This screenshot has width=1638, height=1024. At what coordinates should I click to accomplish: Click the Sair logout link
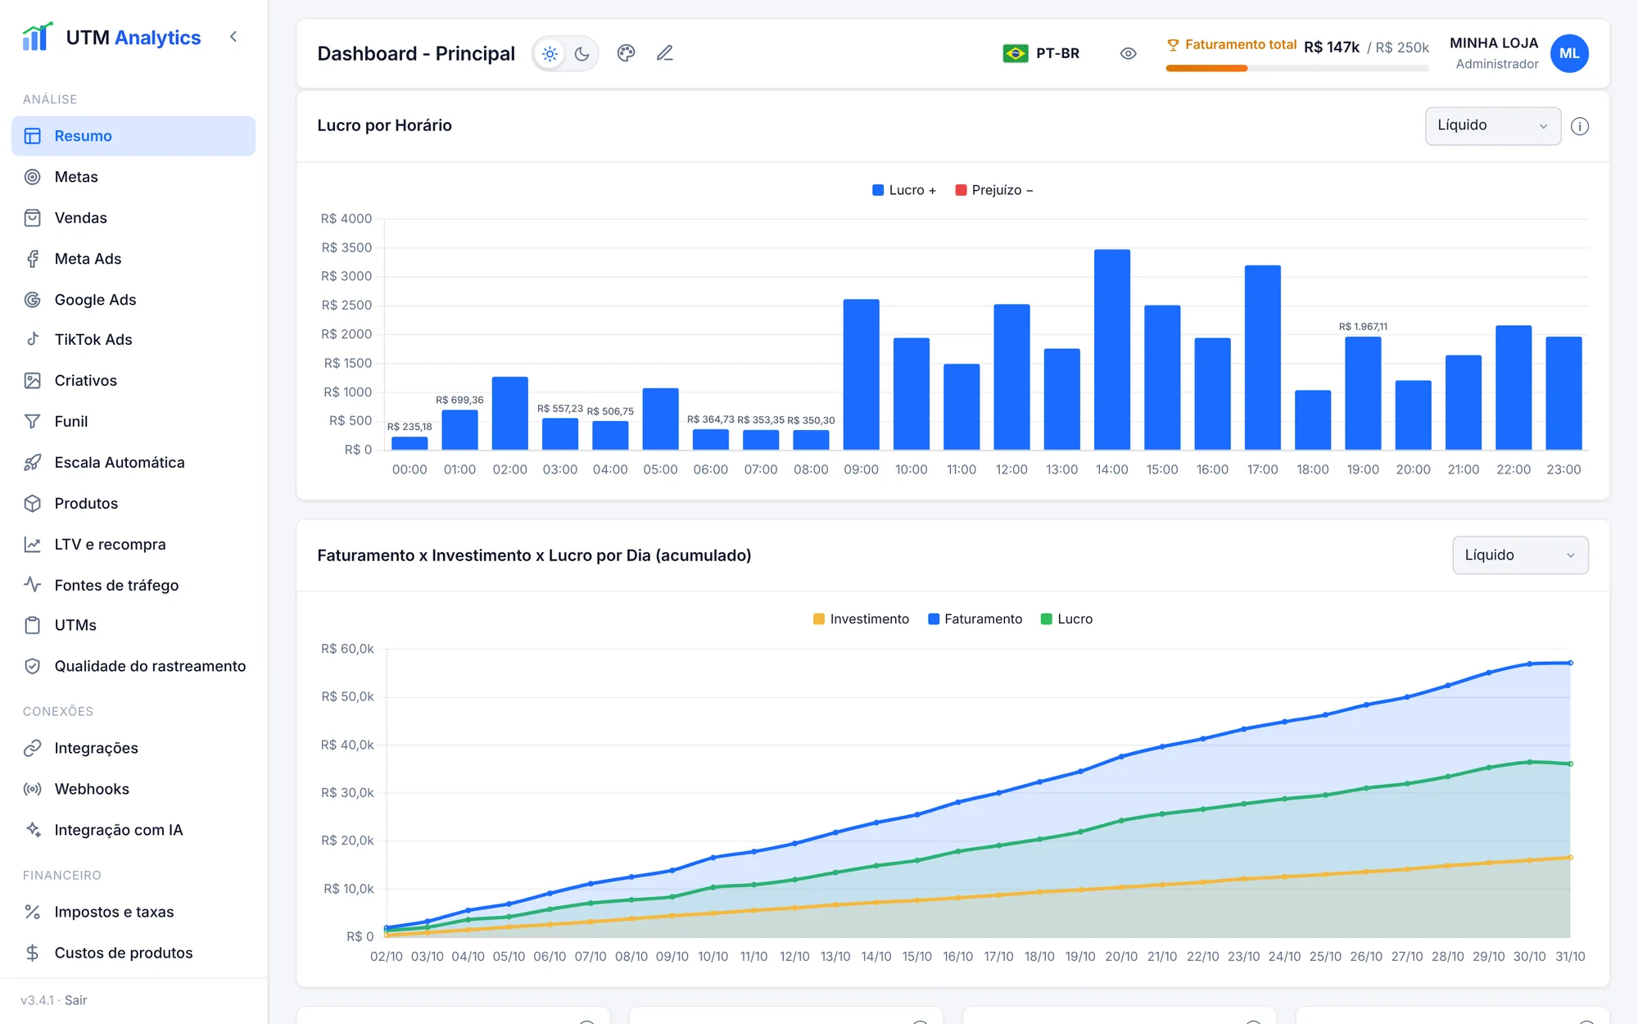coord(76,1000)
